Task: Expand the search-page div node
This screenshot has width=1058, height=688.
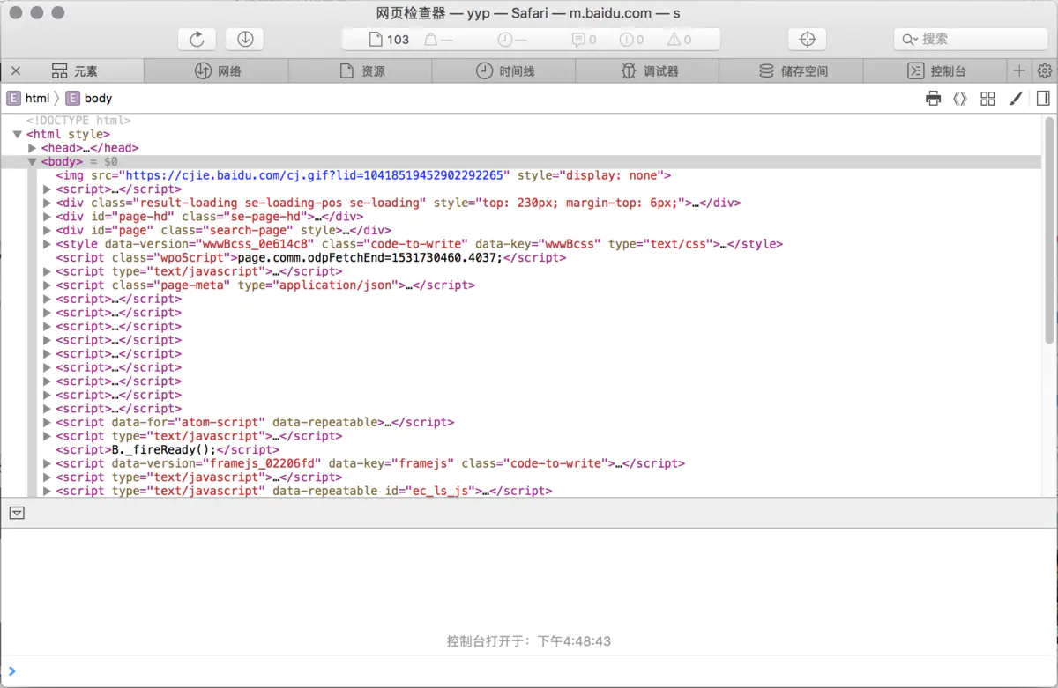Action: tap(48, 231)
